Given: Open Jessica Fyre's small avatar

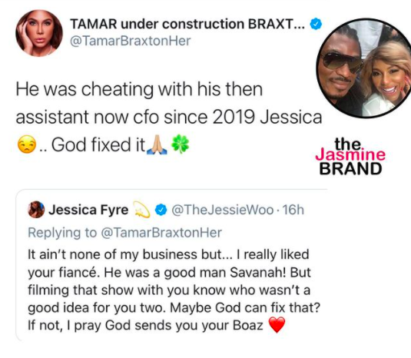Looking at the screenshot, I should tap(36, 210).
